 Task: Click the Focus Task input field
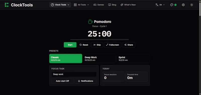click(74, 74)
